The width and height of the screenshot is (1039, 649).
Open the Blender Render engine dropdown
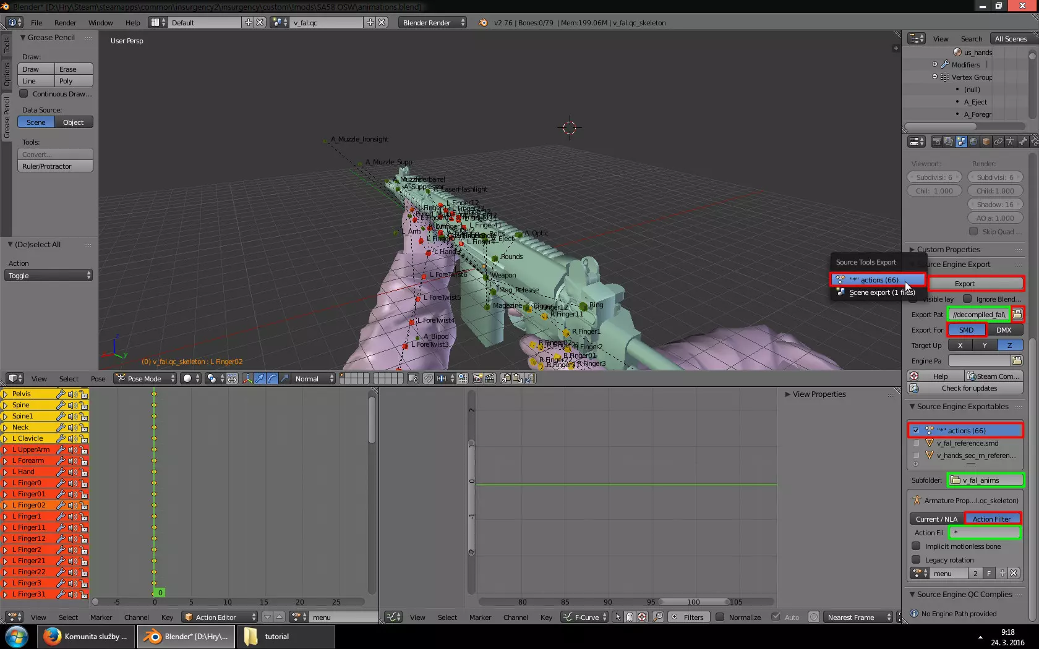pos(433,23)
